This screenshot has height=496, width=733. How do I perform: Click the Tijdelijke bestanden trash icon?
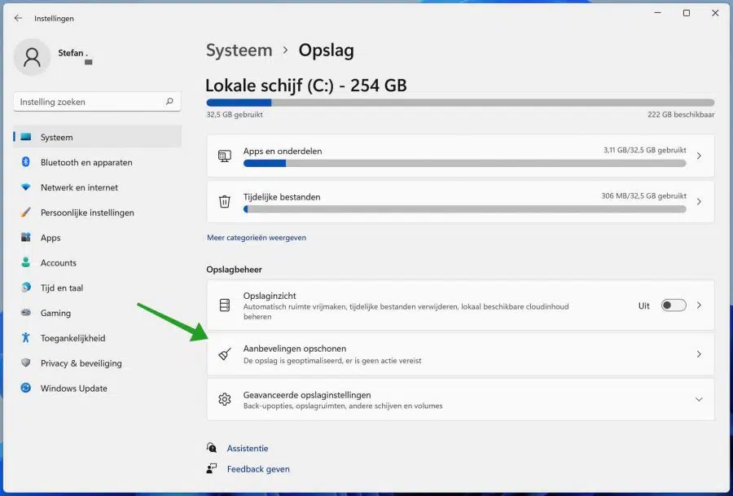[x=225, y=202]
